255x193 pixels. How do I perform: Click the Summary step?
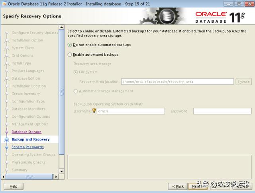point(20,170)
